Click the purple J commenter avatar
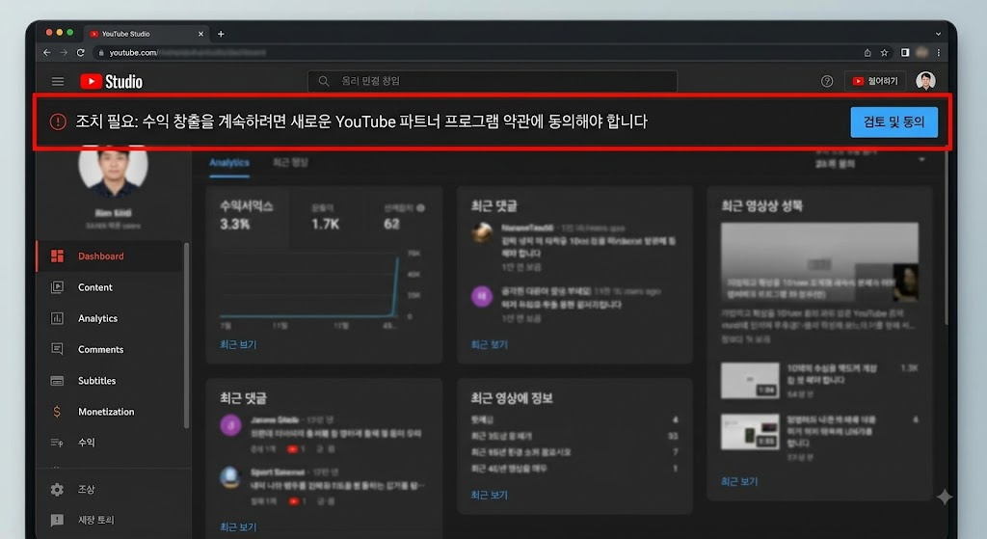The width and height of the screenshot is (987, 539). pos(230,425)
